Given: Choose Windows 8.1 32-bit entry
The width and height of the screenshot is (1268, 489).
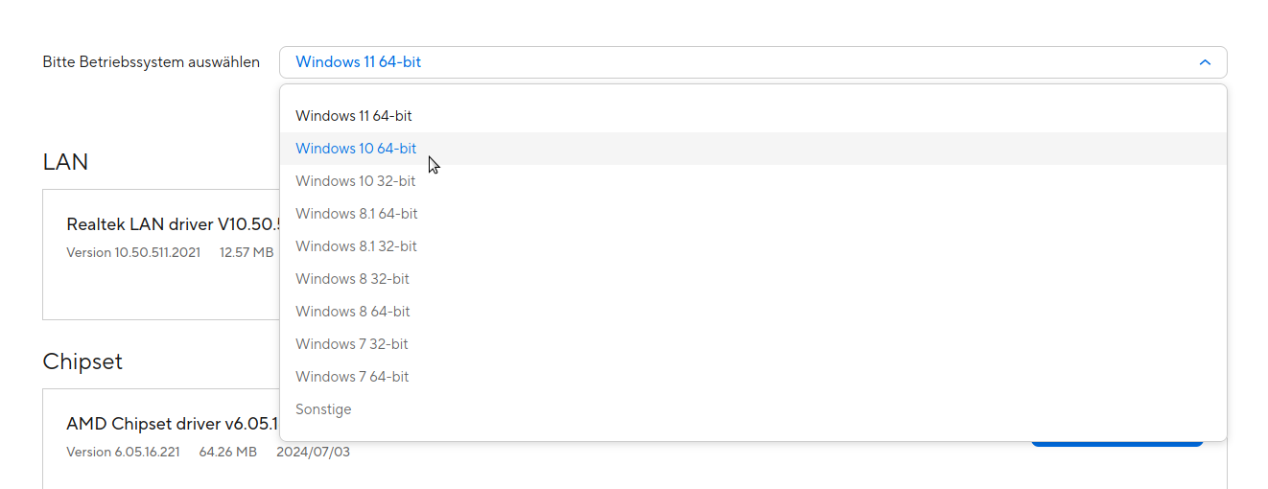Looking at the screenshot, I should [x=356, y=246].
